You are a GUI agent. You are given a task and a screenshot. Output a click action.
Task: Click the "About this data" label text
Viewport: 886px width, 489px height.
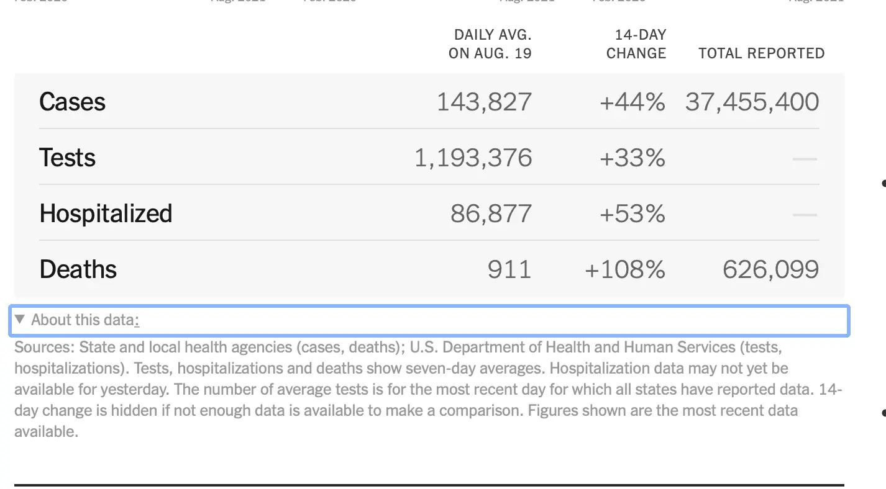tap(83, 320)
